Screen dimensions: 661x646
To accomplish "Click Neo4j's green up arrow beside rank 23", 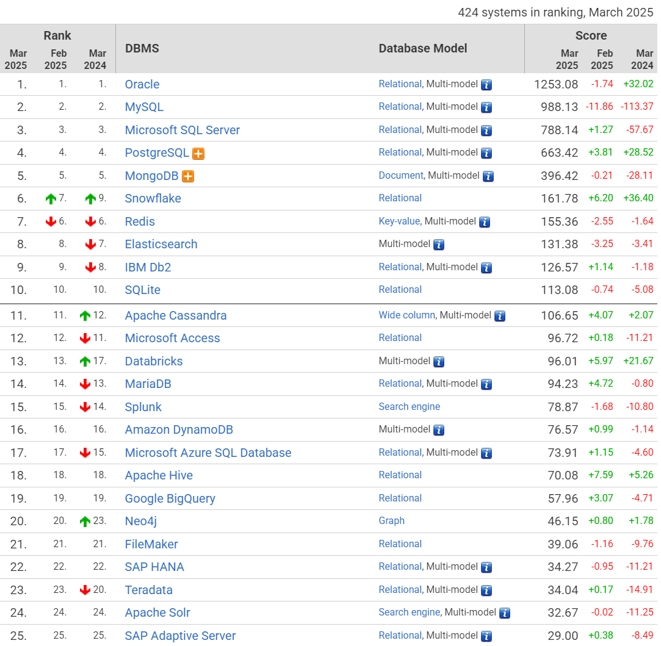I will coord(85,522).
